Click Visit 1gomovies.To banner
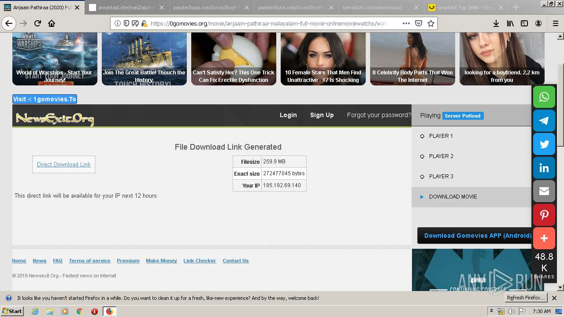This screenshot has width=564, height=317. (45, 99)
